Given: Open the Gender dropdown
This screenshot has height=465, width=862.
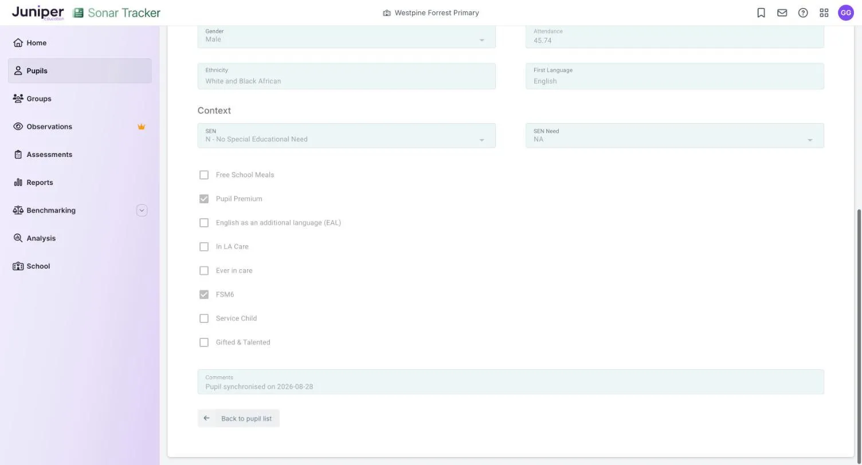Looking at the screenshot, I should pyautogui.click(x=346, y=37).
